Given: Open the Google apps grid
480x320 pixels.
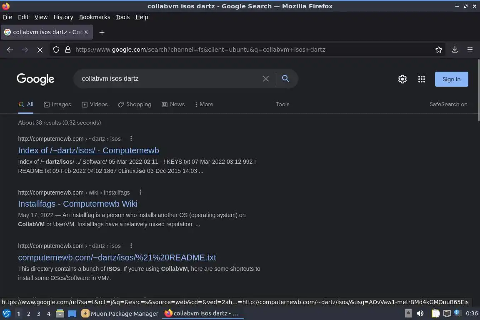Looking at the screenshot, I should 422,79.
